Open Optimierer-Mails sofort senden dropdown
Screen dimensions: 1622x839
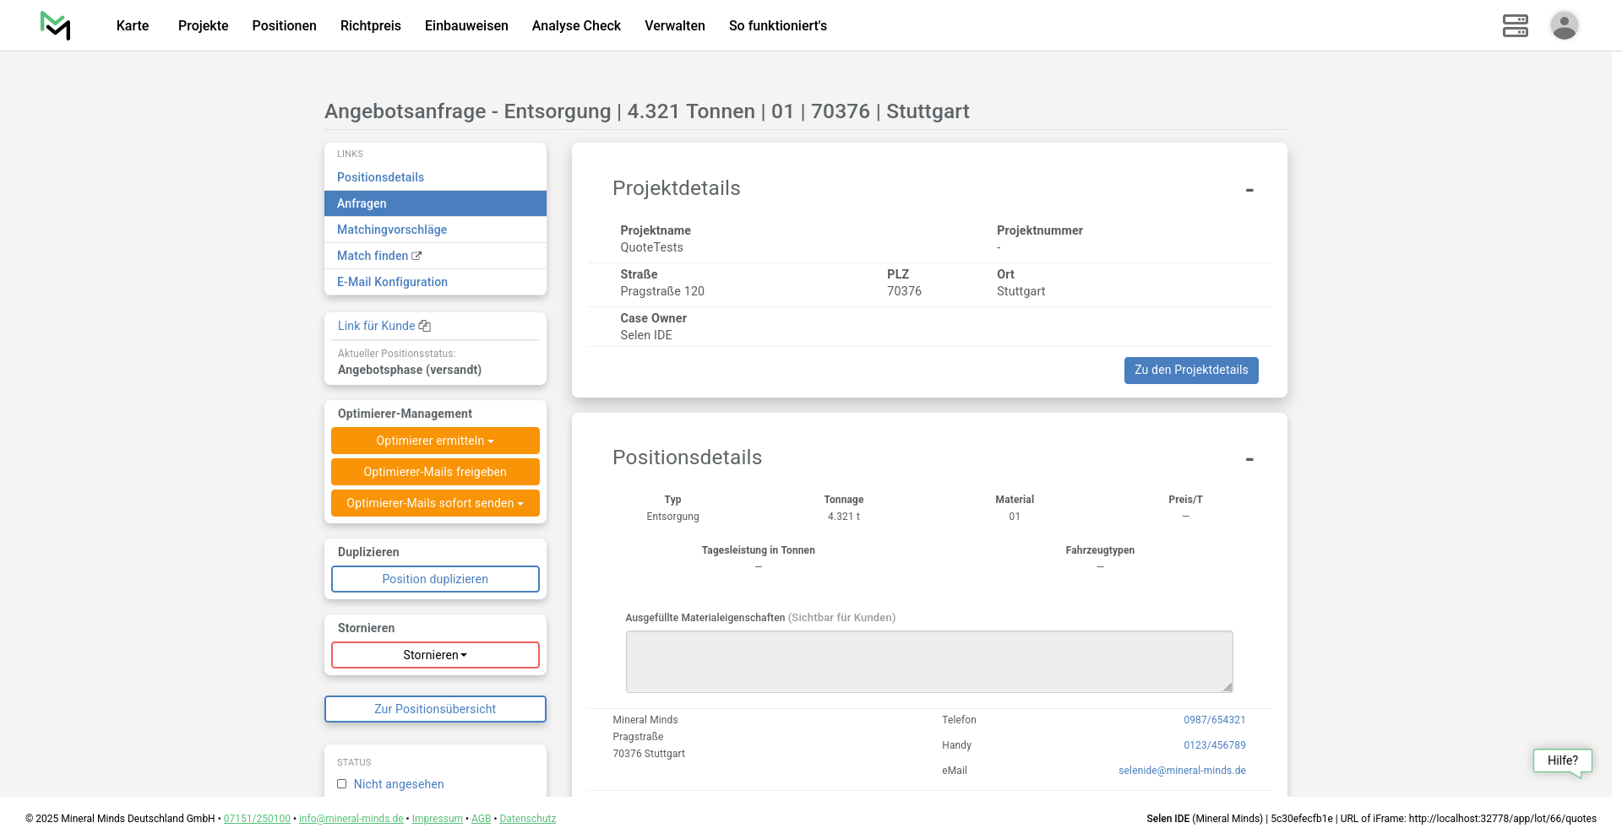click(434, 503)
